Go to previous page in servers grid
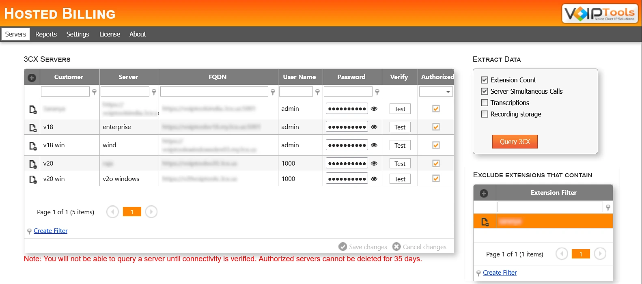The height and width of the screenshot is (284, 642). tap(112, 212)
